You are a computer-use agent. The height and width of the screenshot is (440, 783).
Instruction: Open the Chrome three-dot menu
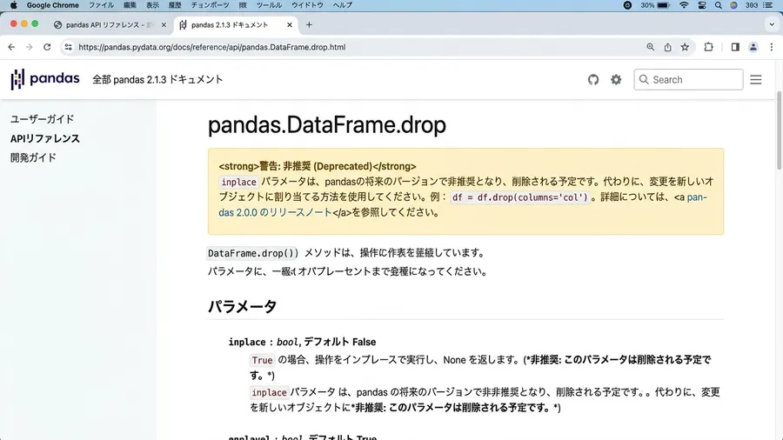pyautogui.click(x=772, y=47)
